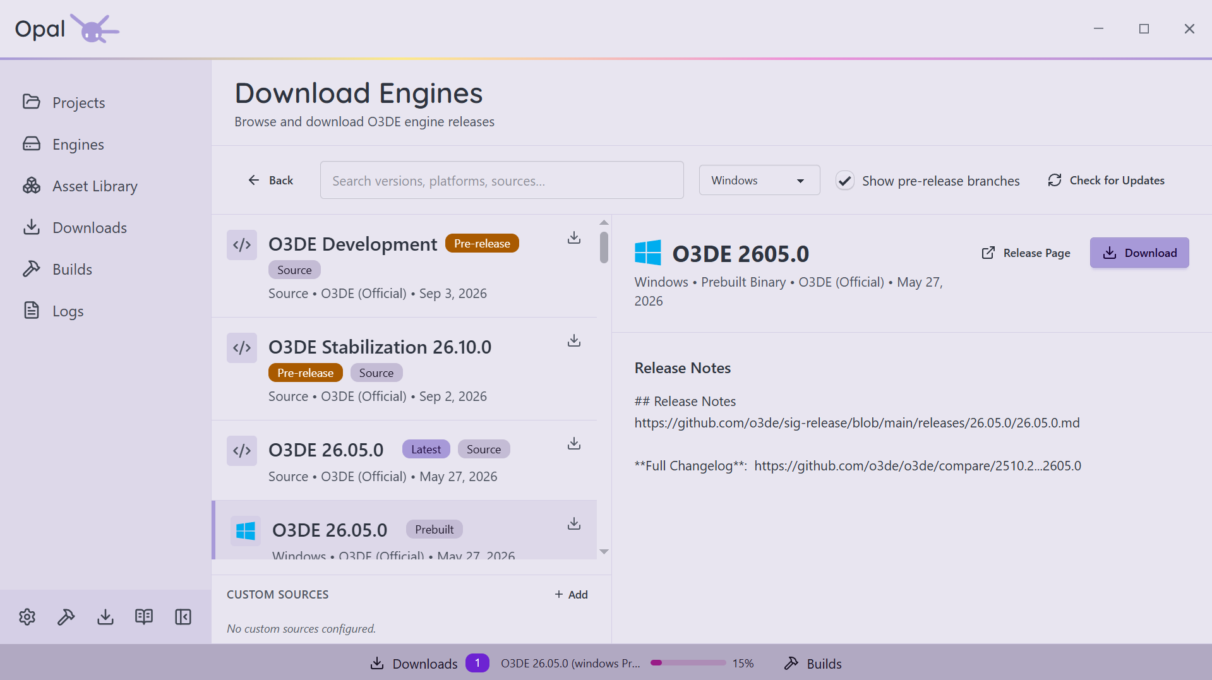Click the scroll down arrow of engine list
This screenshot has height=680, width=1212.
coord(604,552)
